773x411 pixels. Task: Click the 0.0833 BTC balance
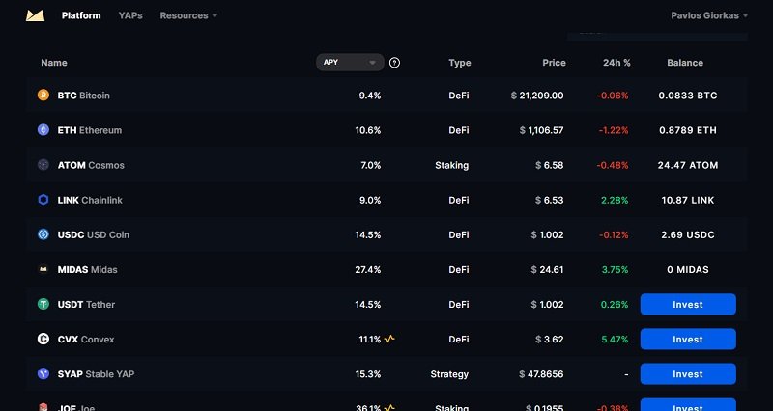pyautogui.click(x=688, y=96)
